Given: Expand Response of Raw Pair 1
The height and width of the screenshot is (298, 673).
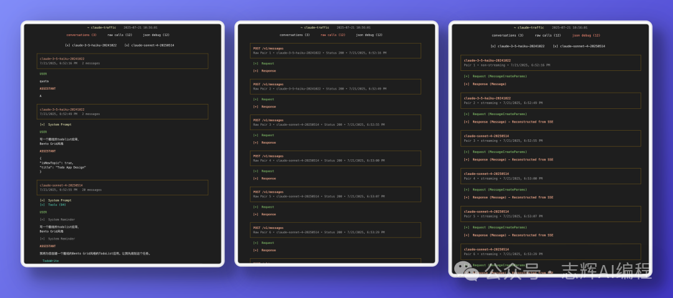Looking at the screenshot, I should point(264,71).
